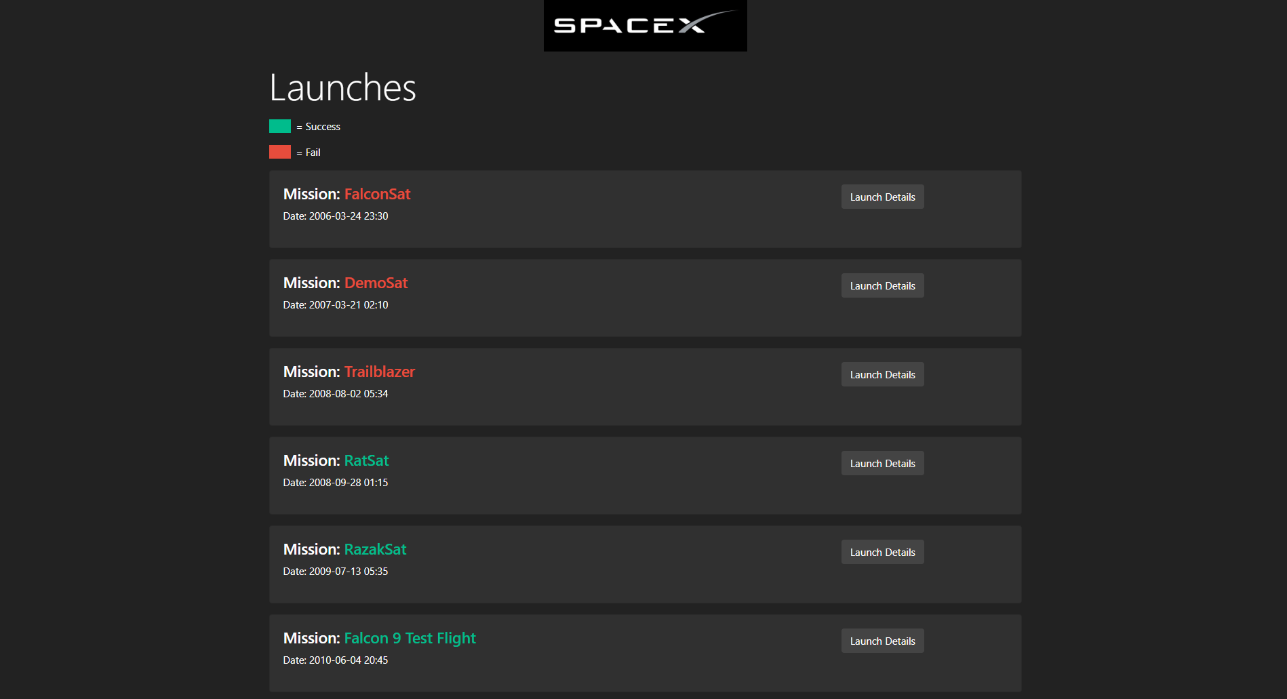Open Launch Details for FalconSat
This screenshot has height=699, width=1287.
click(882, 197)
